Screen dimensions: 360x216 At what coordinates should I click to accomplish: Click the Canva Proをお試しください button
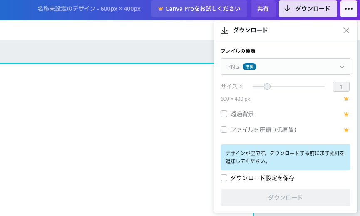[x=199, y=9]
